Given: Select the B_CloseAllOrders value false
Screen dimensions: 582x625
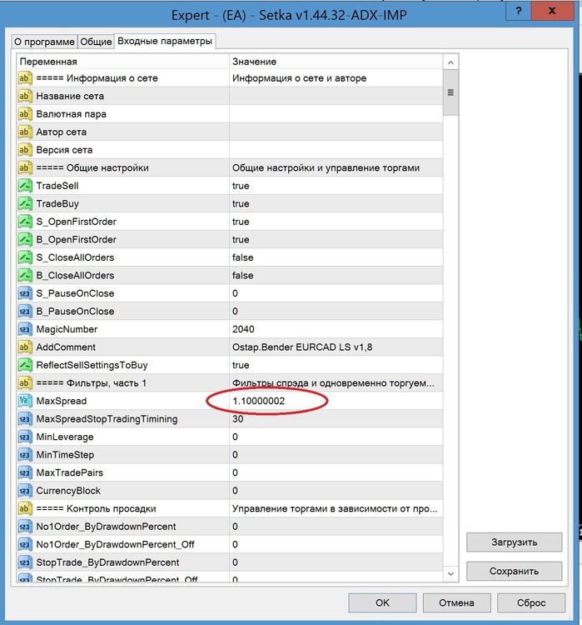Looking at the screenshot, I should (x=242, y=276).
